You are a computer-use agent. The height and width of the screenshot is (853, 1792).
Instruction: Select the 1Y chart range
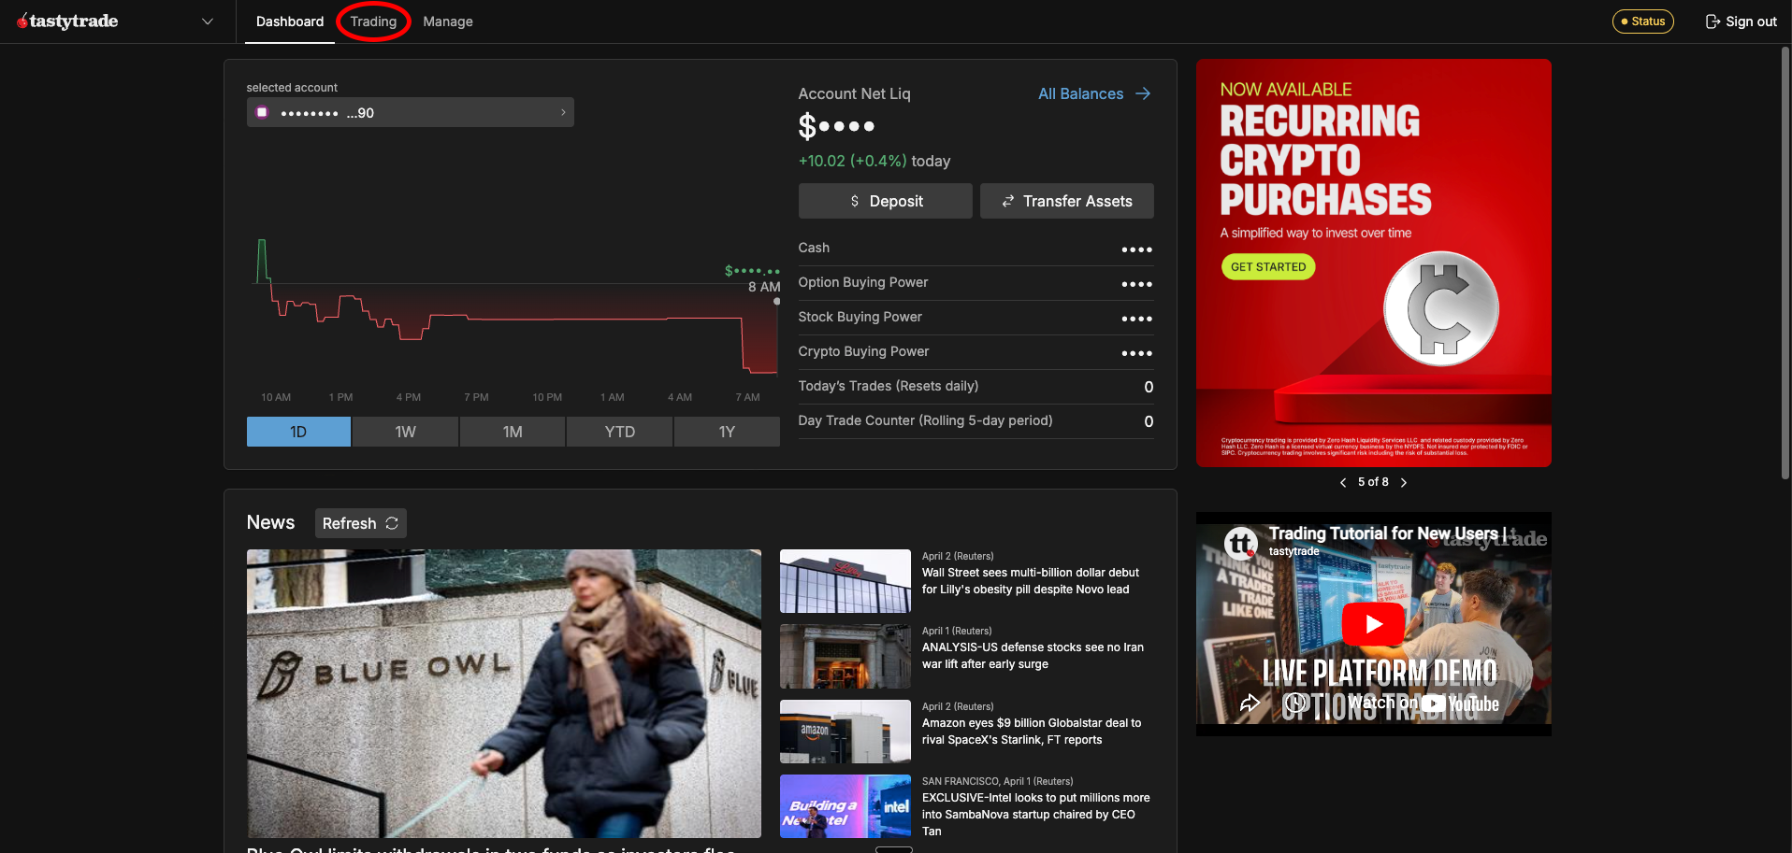coord(727,432)
